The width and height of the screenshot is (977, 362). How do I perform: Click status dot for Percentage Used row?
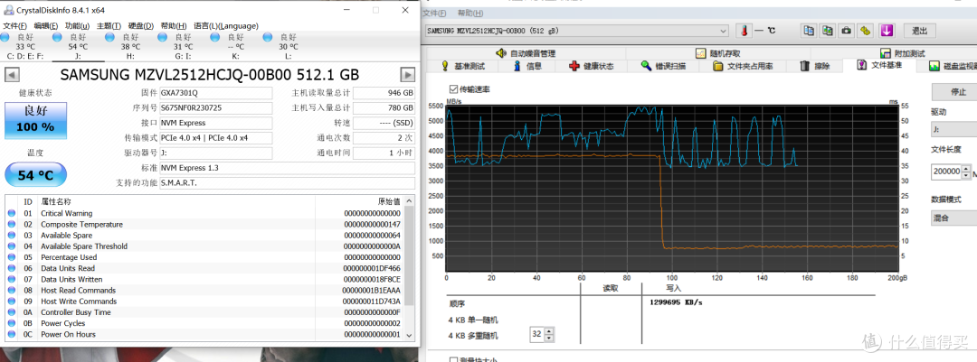pos(11,257)
